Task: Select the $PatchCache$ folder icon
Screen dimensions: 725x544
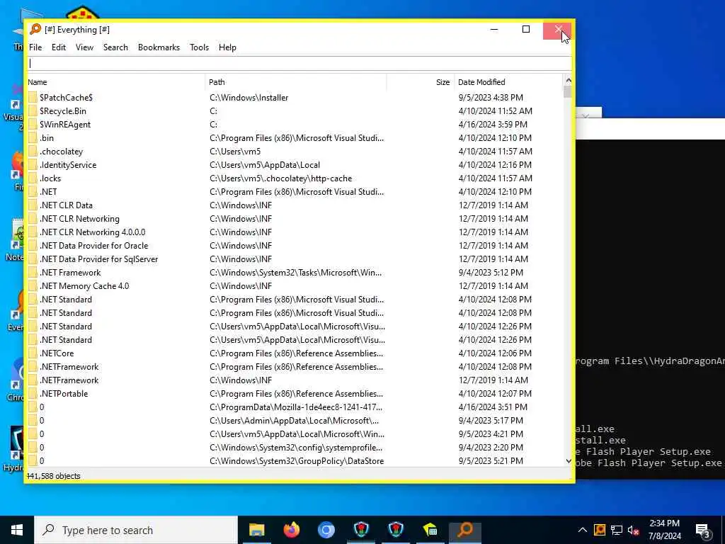Action: [x=33, y=98]
